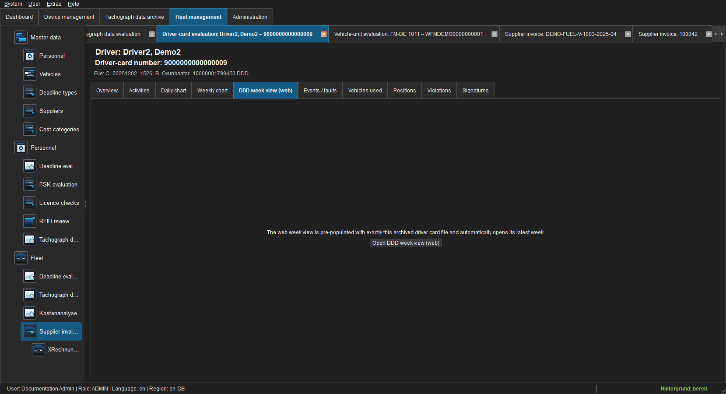Close Supplier invoice DEMO-FUEL-V-1003-2025-04 tab

[x=628, y=34]
